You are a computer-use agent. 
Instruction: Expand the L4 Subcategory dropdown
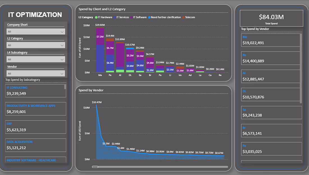36,59
